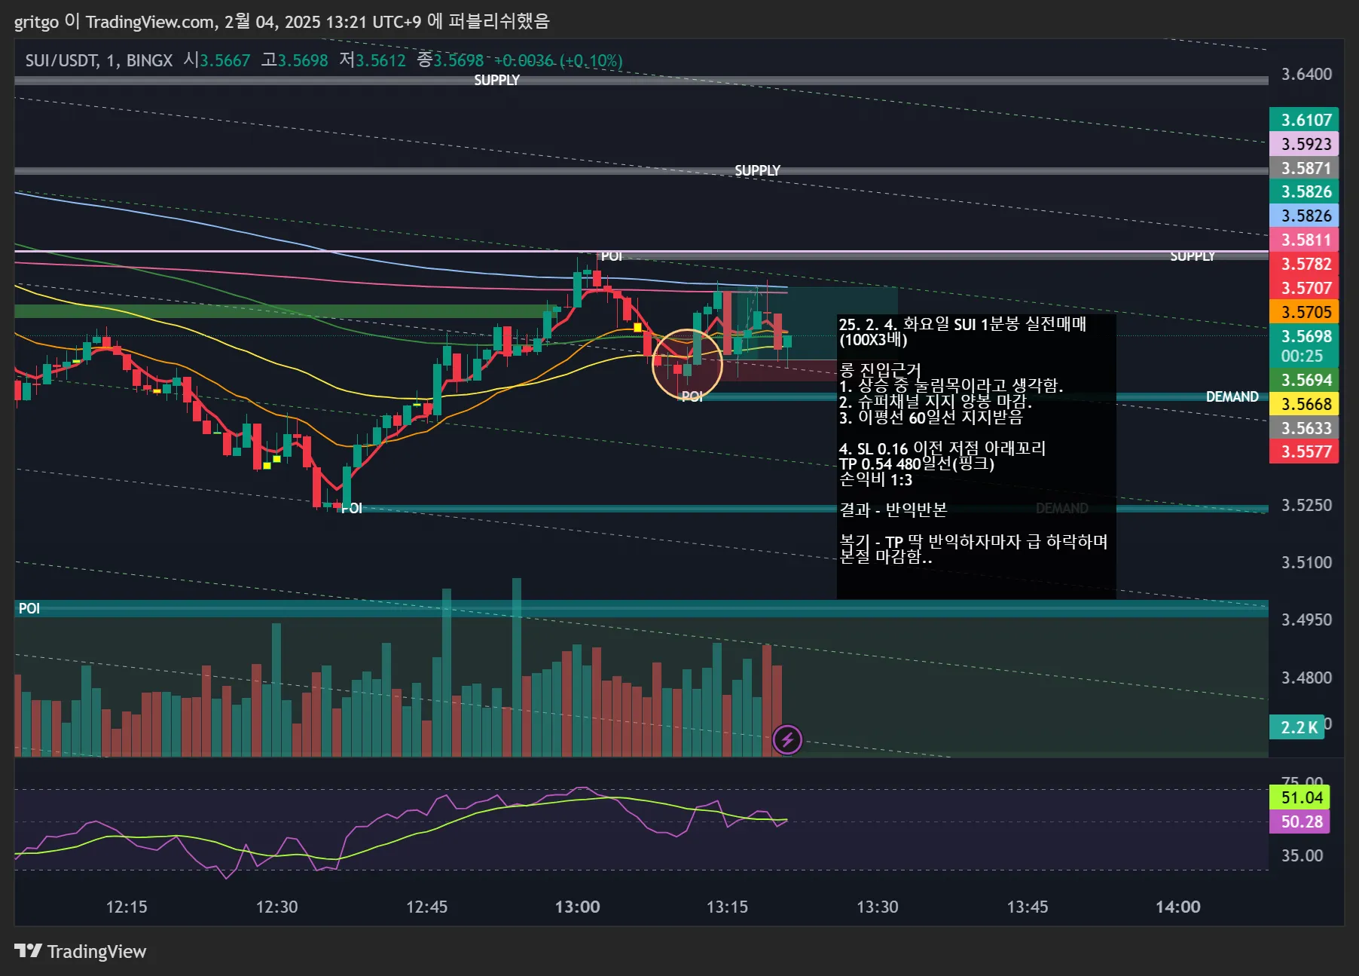Click the 13:15 time axis label
The width and height of the screenshot is (1359, 976).
727,907
